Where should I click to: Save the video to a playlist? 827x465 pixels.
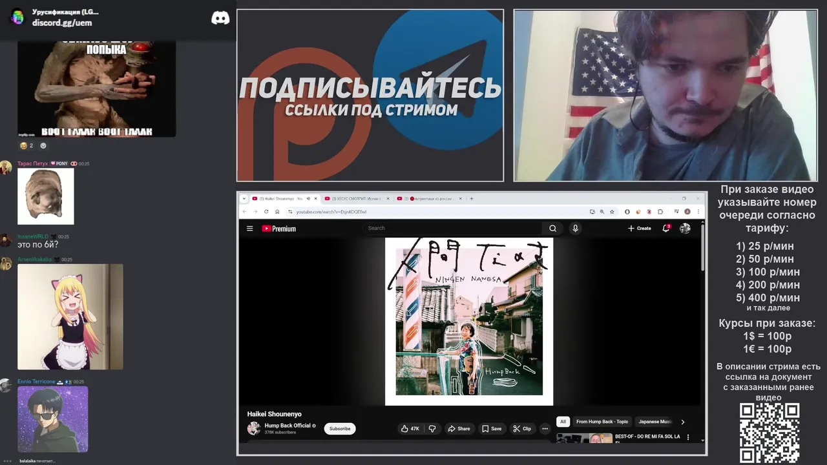point(491,428)
